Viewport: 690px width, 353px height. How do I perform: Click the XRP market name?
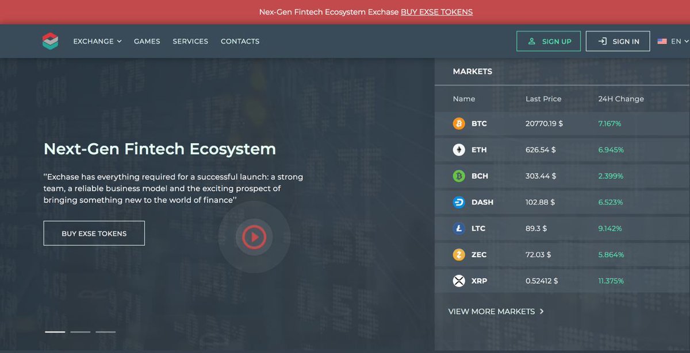[x=479, y=281]
